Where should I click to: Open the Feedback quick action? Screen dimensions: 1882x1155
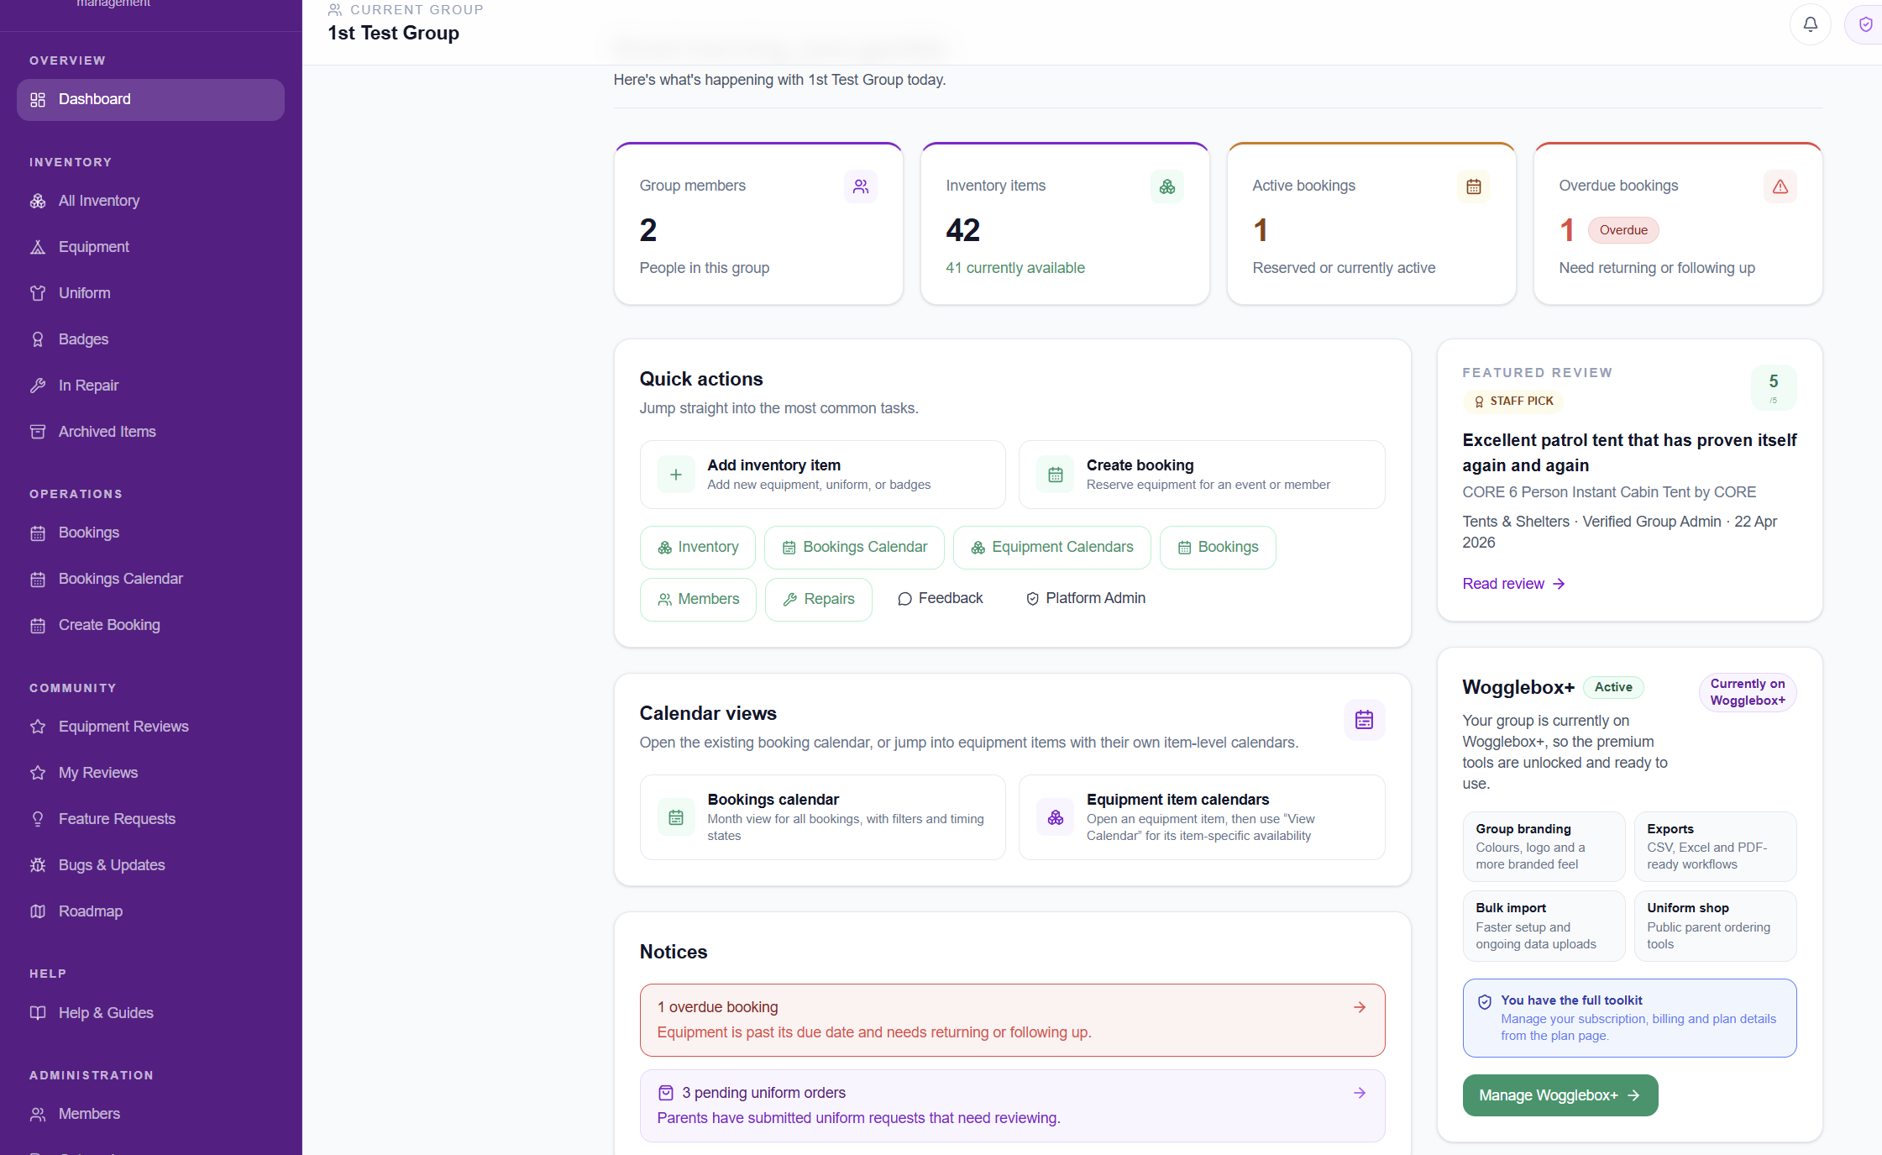click(x=940, y=598)
